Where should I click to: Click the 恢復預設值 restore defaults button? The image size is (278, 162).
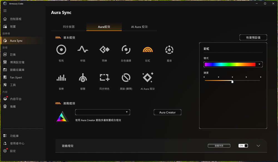click(253, 38)
